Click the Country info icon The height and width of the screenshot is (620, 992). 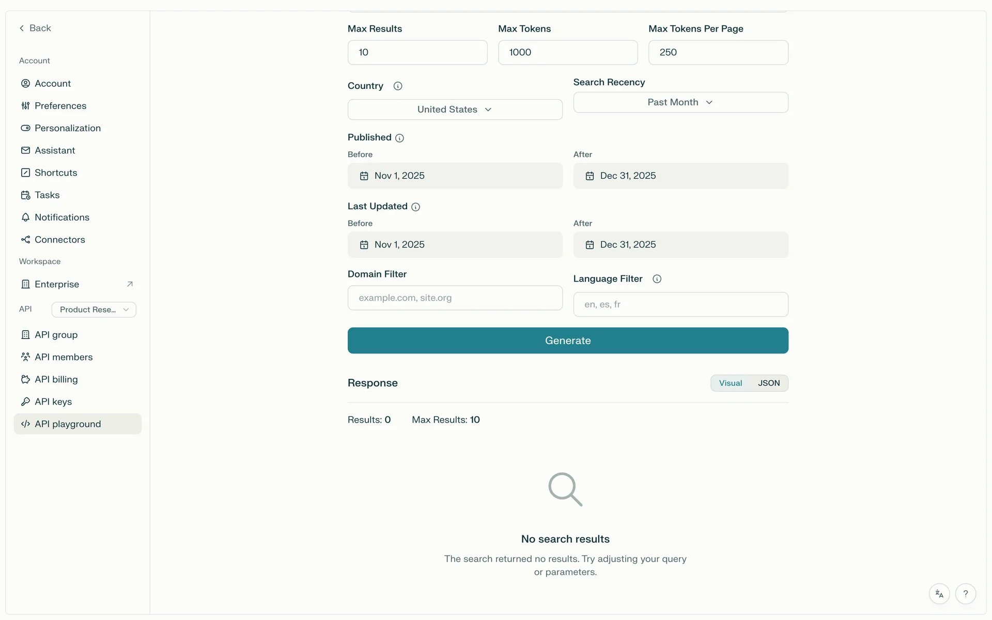[397, 86]
